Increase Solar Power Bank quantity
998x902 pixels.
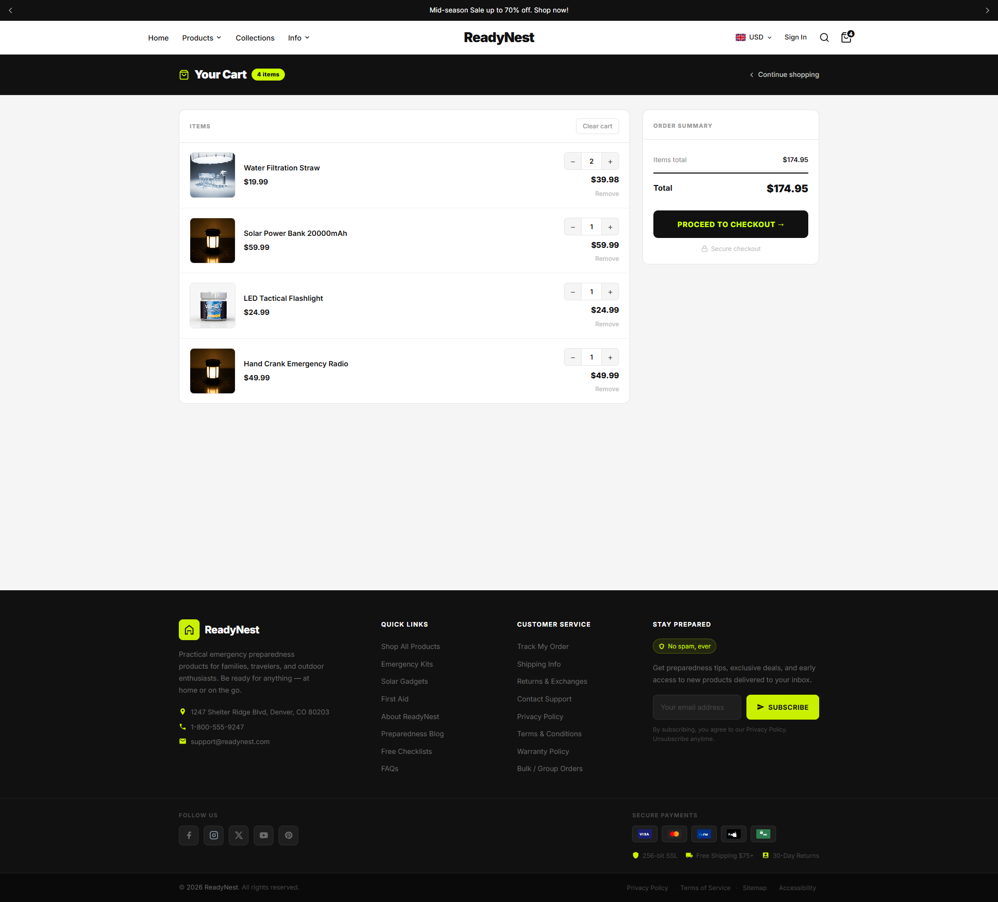tap(610, 227)
